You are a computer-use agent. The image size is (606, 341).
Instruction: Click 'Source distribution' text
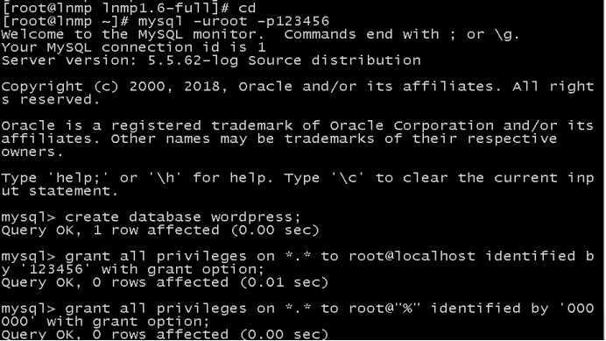(x=335, y=60)
